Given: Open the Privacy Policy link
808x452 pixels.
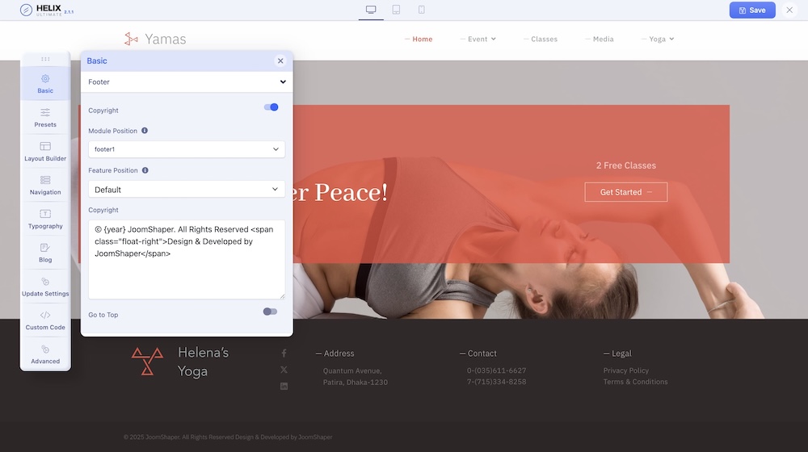Looking at the screenshot, I should (x=626, y=370).
